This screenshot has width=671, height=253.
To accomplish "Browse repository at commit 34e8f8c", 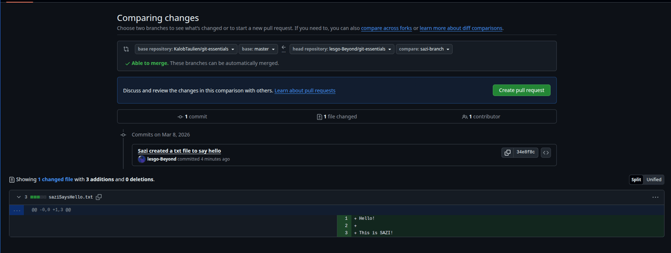I will point(546,152).
